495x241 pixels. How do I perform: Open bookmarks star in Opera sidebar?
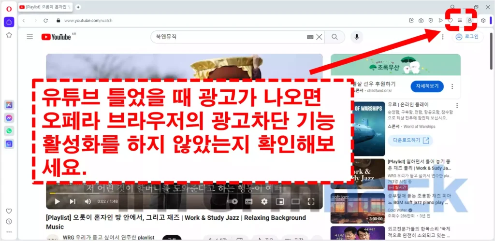click(9, 35)
